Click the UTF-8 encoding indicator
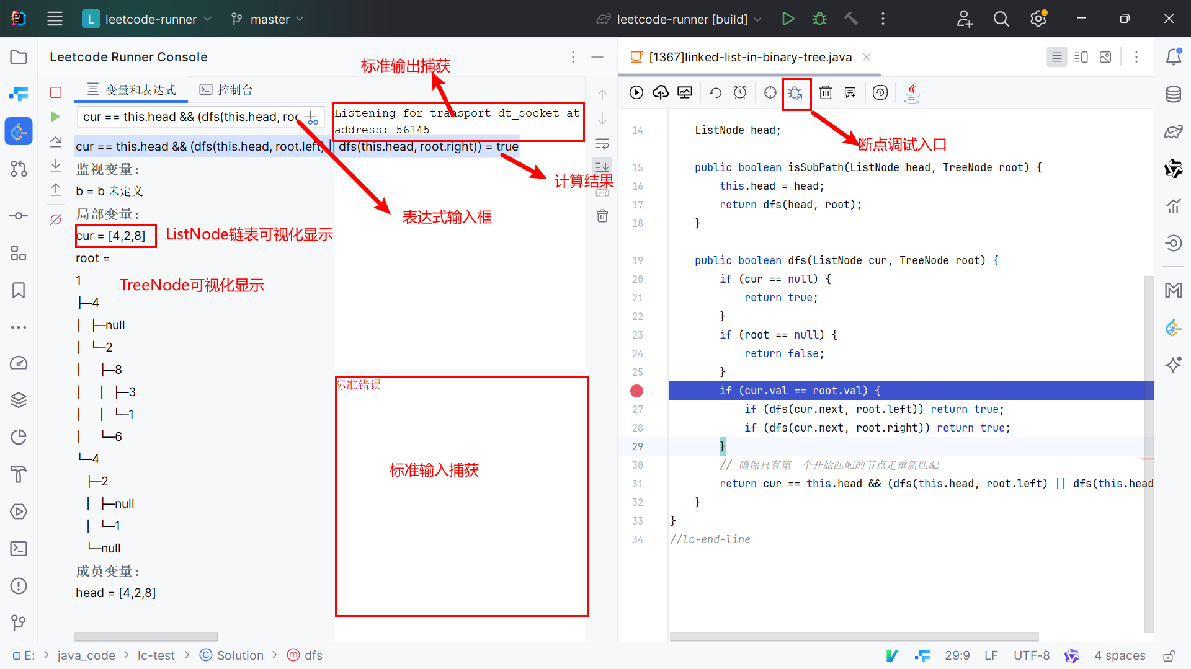The width and height of the screenshot is (1191, 669). (1031, 655)
